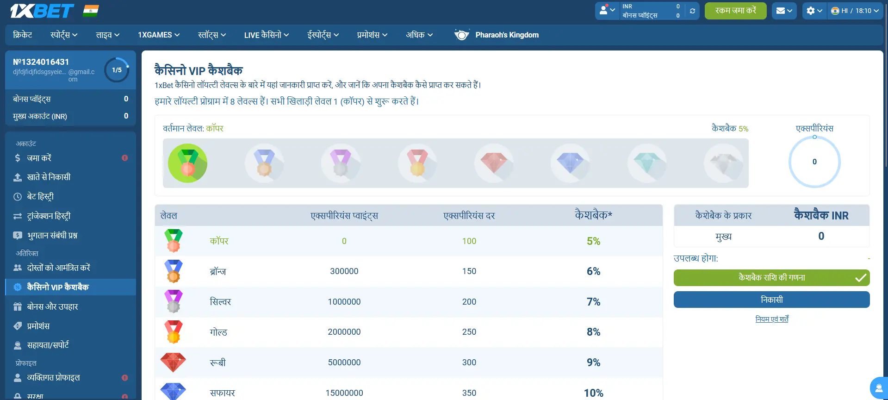Open the language and time HI dropdown
Screen dimensions: 888x400
click(x=855, y=11)
